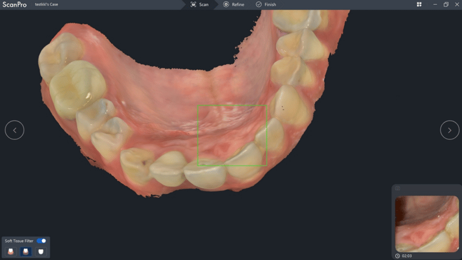Switch to the Refine workflow tab

coord(234,4)
